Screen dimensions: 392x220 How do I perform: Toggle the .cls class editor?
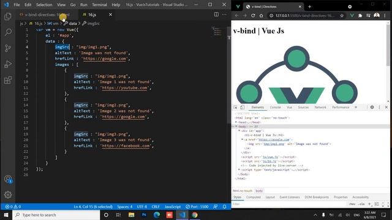click(x=361, y=204)
